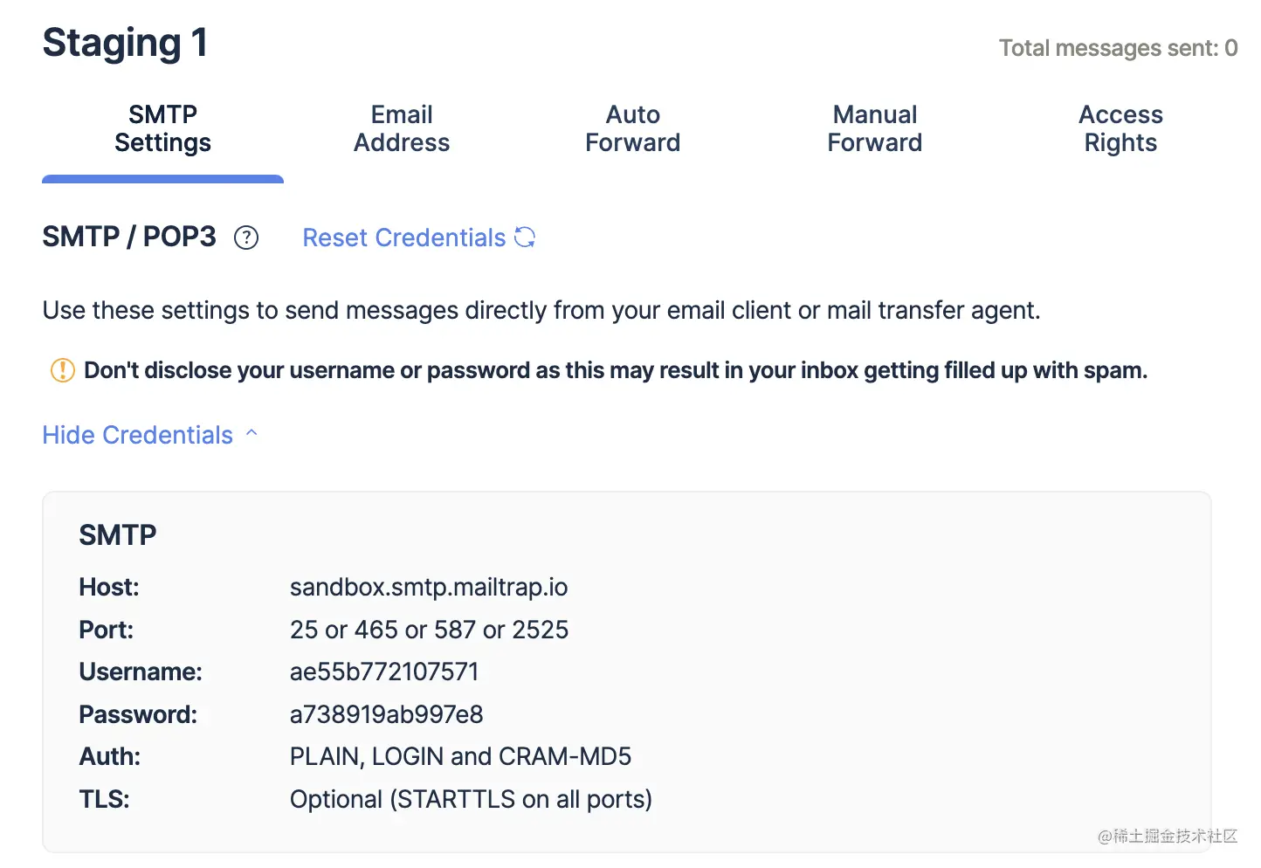This screenshot has width=1261, height=868.
Task: Go to the Manual Forward tab
Action: pos(874,128)
